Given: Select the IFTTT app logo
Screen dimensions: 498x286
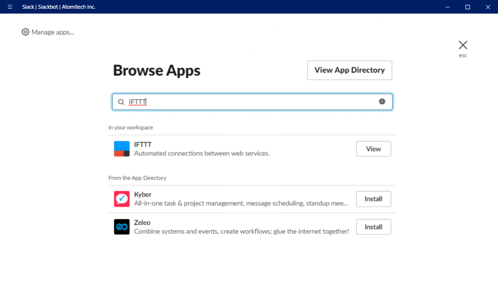Looking at the screenshot, I should tap(122, 149).
